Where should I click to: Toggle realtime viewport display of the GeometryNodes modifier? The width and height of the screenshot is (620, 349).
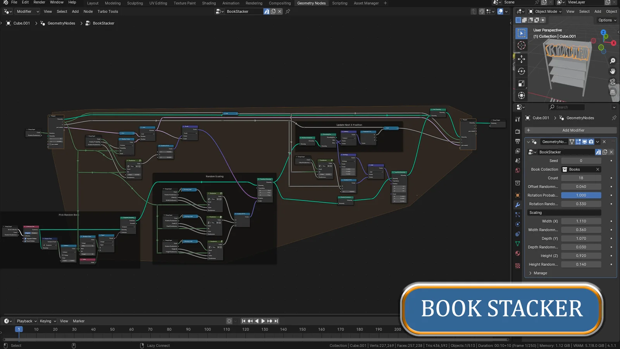coord(584,142)
